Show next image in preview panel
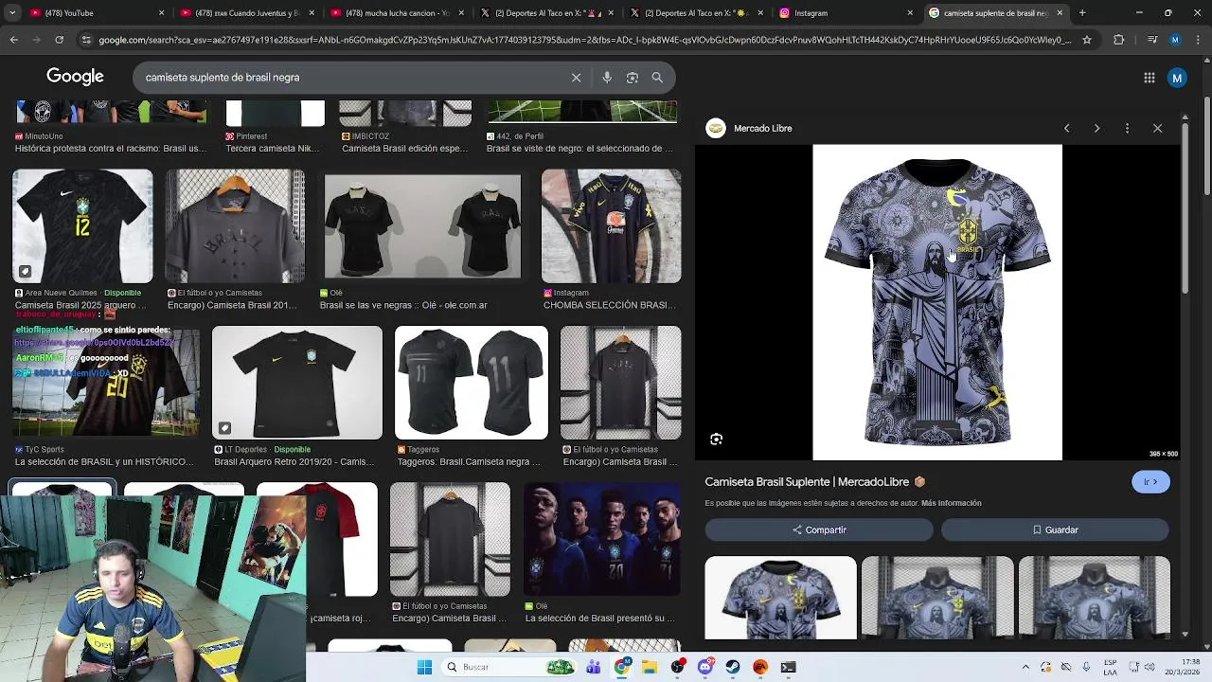Viewport: 1212px width, 682px height. tap(1096, 128)
